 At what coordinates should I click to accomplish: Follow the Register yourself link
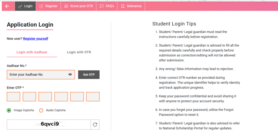pyautogui.click(x=36, y=39)
